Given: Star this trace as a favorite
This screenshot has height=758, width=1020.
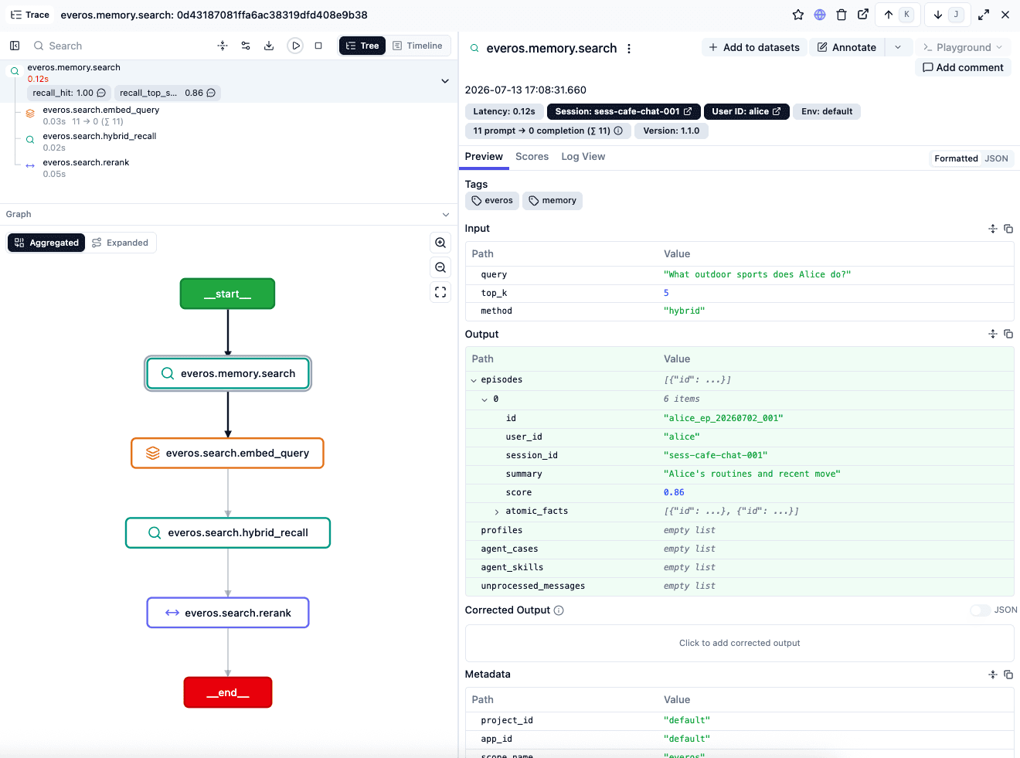Looking at the screenshot, I should (798, 15).
